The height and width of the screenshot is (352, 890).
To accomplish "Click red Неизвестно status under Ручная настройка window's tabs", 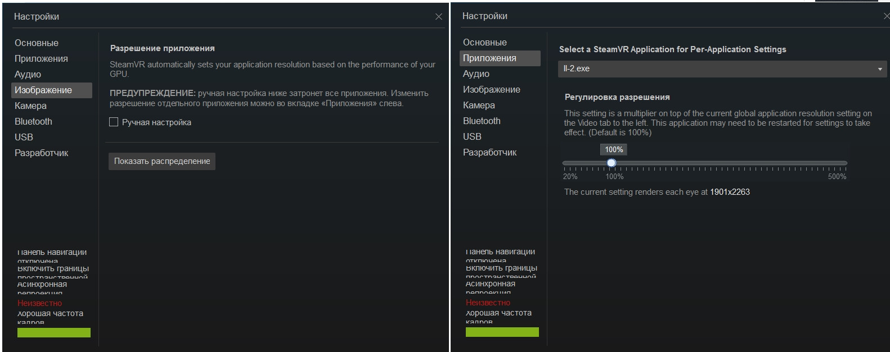I will pos(39,303).
